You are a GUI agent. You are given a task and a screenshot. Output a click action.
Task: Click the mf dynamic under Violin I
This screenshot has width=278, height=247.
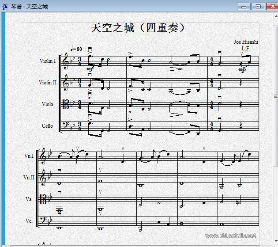tap(90, 68)
